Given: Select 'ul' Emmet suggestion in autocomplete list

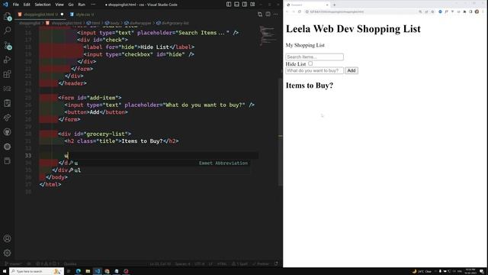Looking at the screenshot, I should coord(159,170).
